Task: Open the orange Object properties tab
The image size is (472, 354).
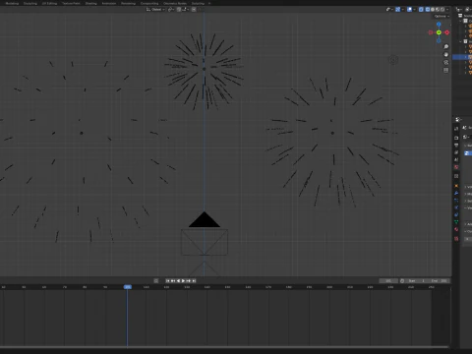Action: click(456, 186)
